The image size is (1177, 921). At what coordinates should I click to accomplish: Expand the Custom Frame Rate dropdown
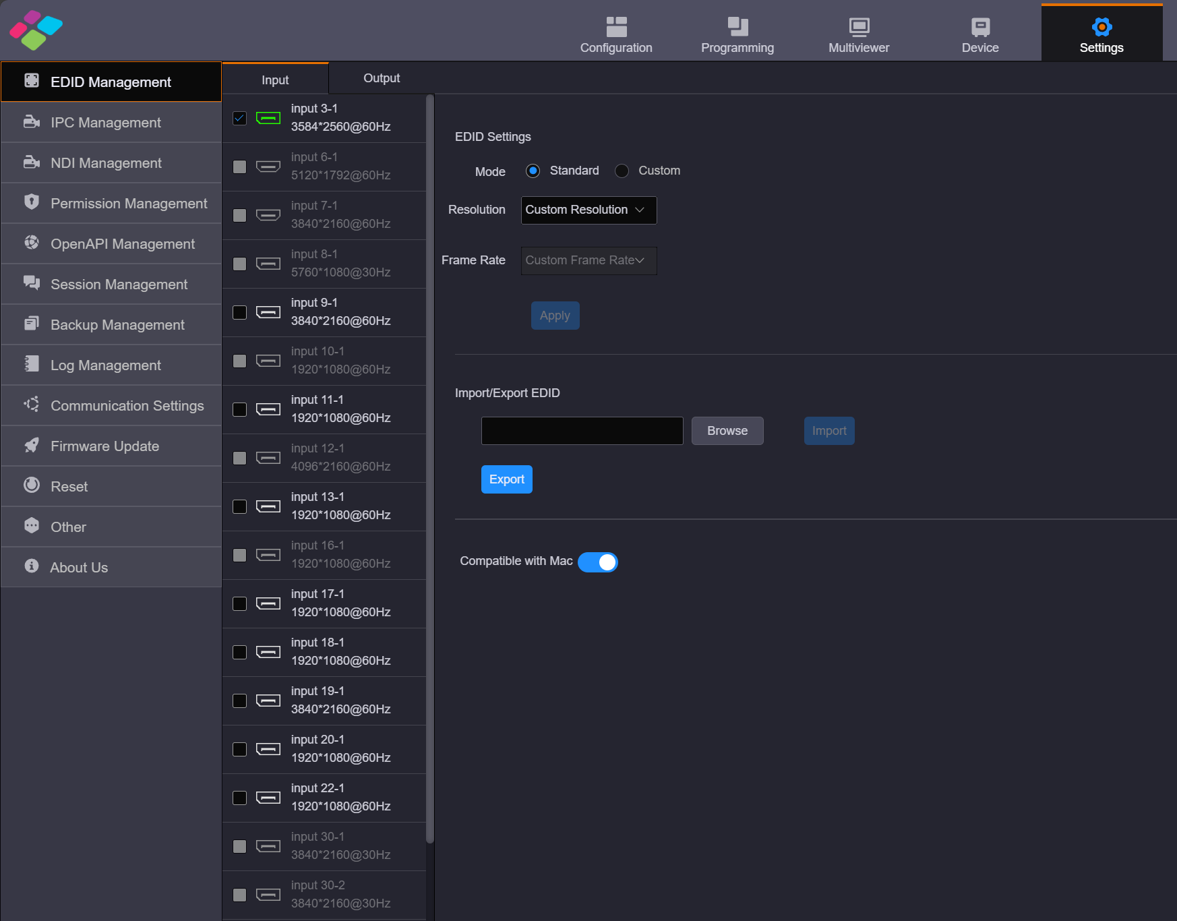pyautogui.click(x=588, y=260)
